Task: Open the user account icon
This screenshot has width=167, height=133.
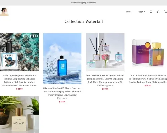Action: (158, 12)
